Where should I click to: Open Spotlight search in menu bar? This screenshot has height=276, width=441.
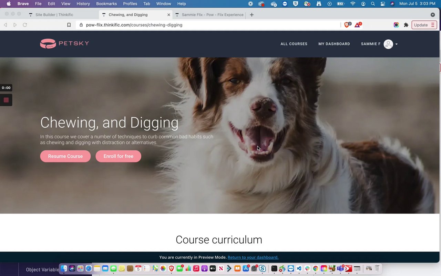[373, 4]
